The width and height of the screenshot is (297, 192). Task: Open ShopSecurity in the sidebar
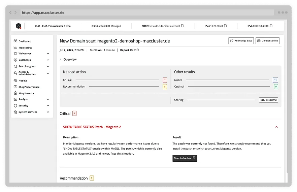coord(26,93)
